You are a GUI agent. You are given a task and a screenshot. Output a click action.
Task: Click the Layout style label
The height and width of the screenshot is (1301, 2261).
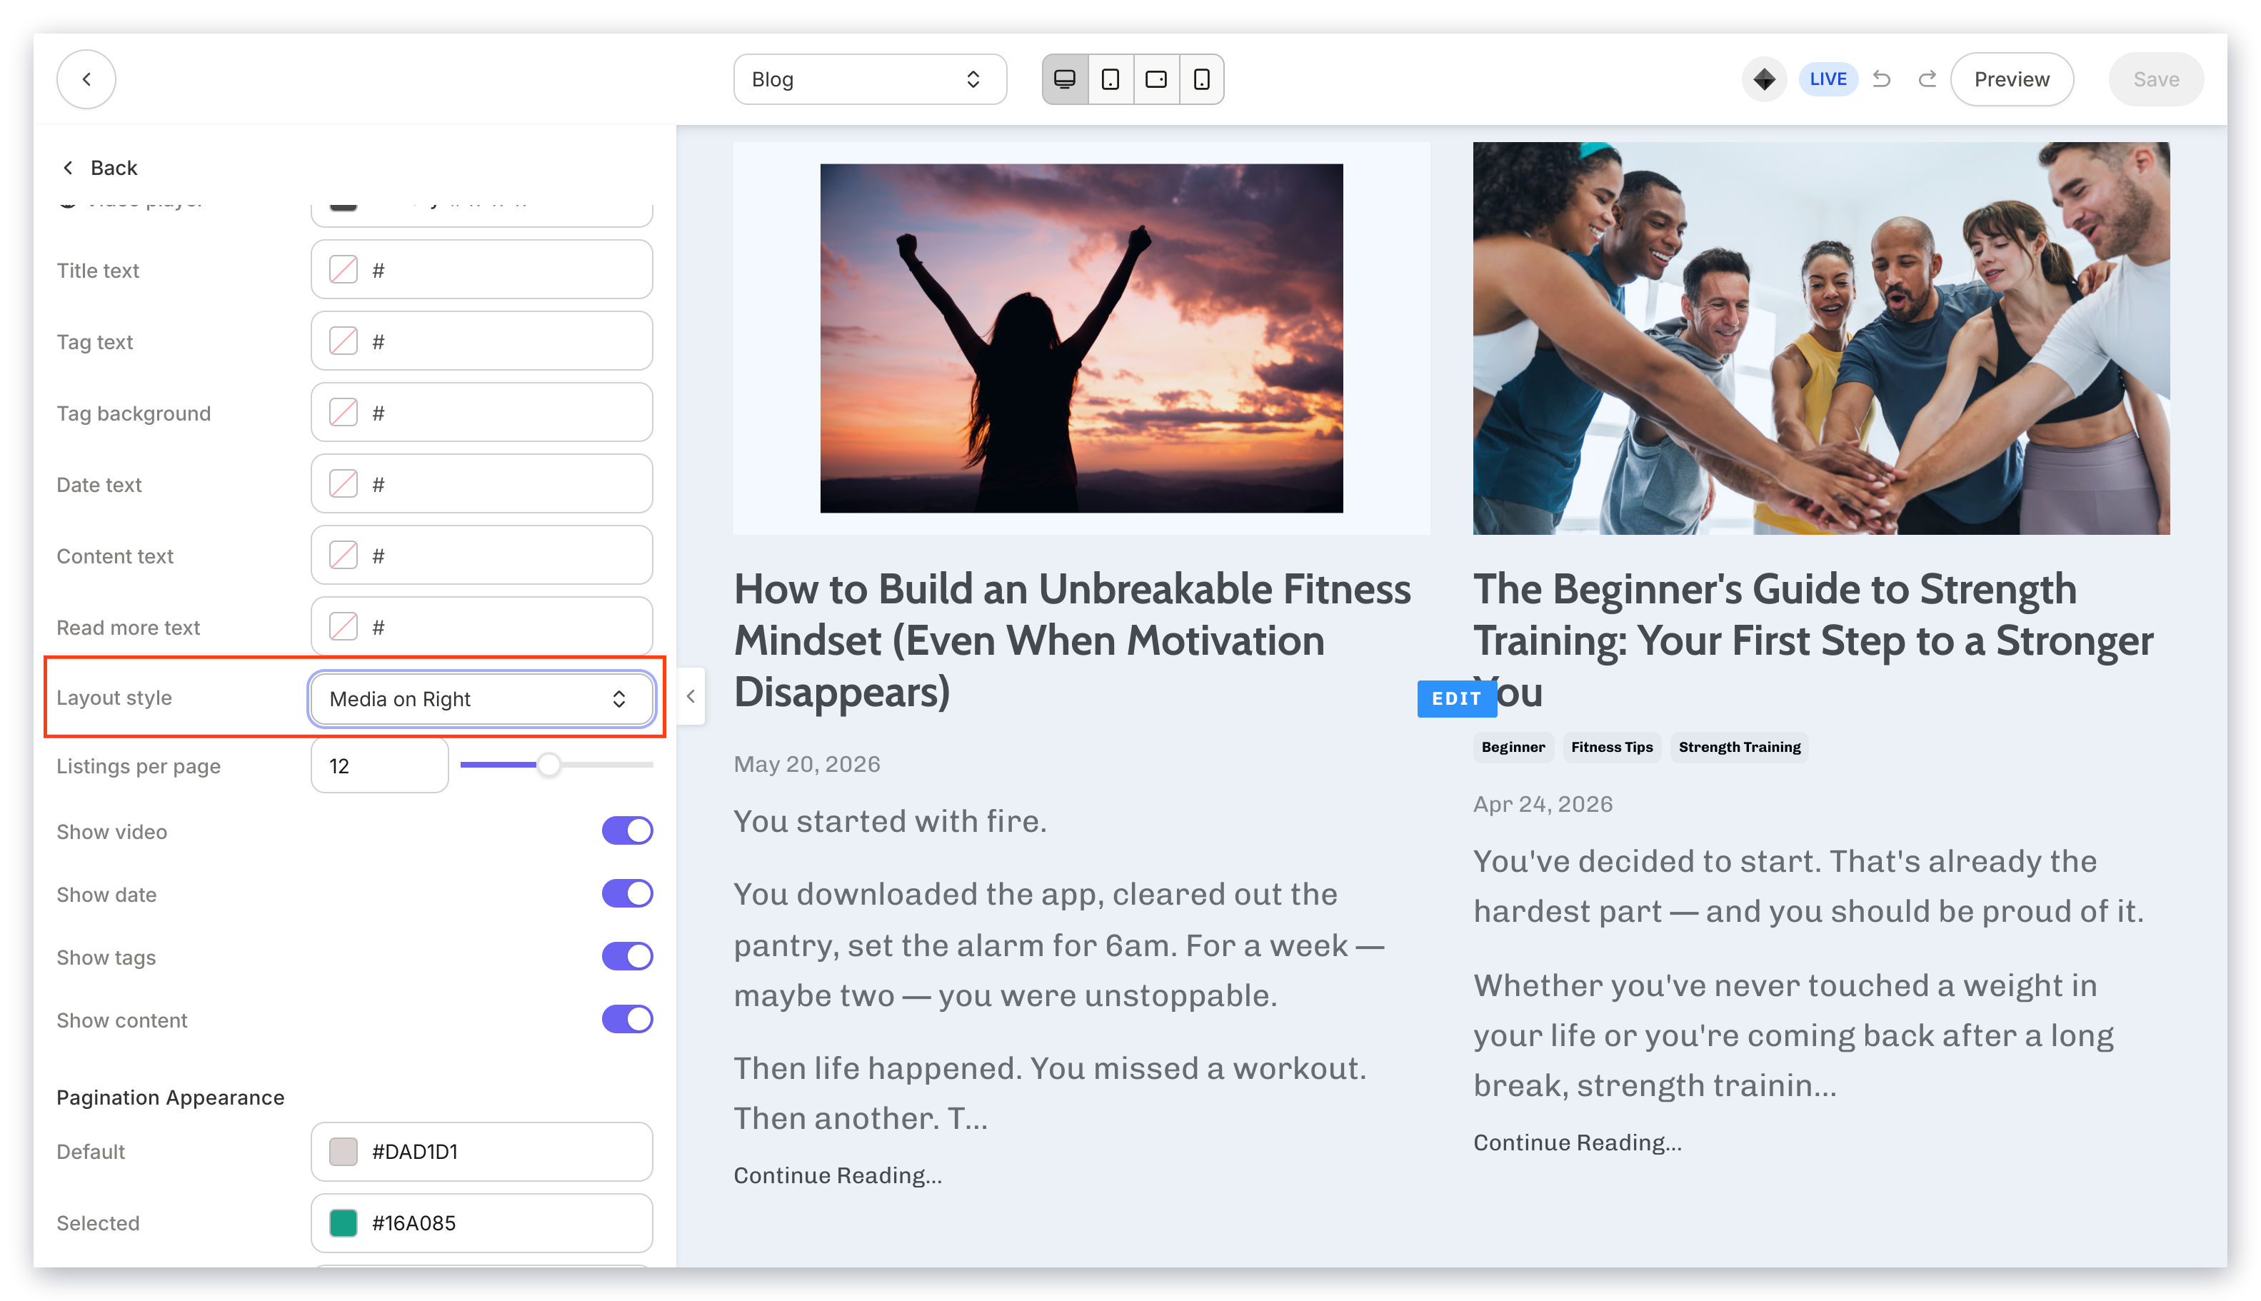click(x=114, y=698)
